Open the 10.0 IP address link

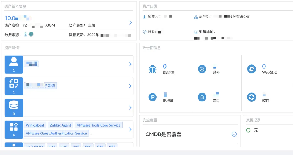click(18, 18)
